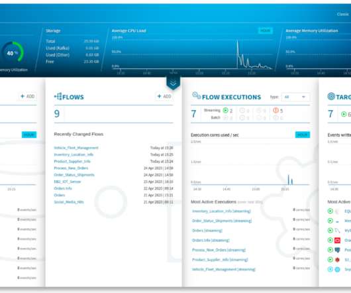This screenshot has height=293, width=351.
Task: Click blue status icon of last target
Action: pos(330,269)
